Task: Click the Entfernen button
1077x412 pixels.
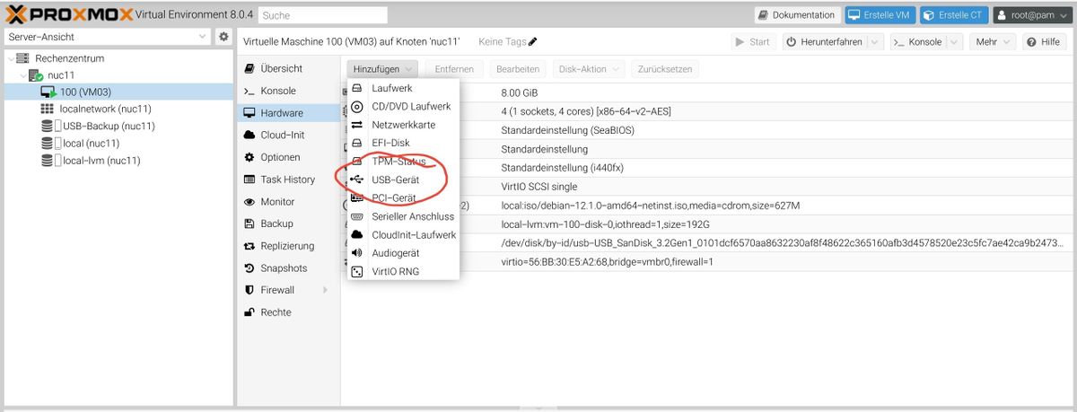Action: click(x=455, y=68)
